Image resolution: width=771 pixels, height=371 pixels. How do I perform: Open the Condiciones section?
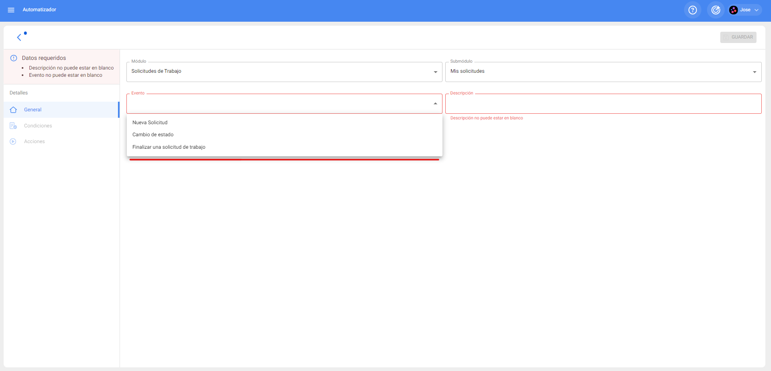(38, 126)
